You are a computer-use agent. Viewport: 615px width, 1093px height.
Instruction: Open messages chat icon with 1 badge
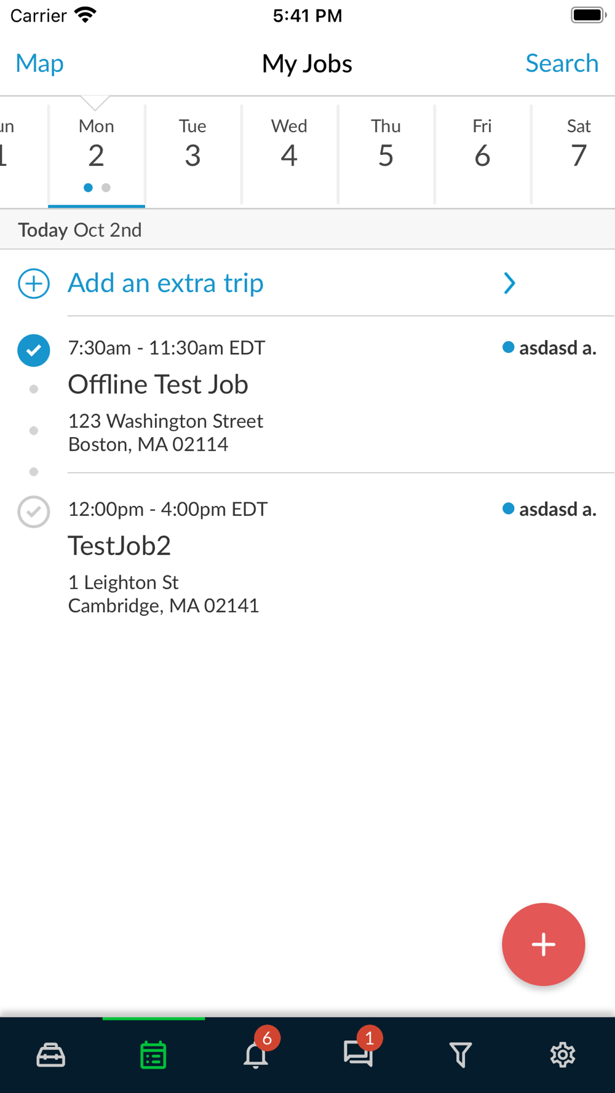(x=358, y=1054)
